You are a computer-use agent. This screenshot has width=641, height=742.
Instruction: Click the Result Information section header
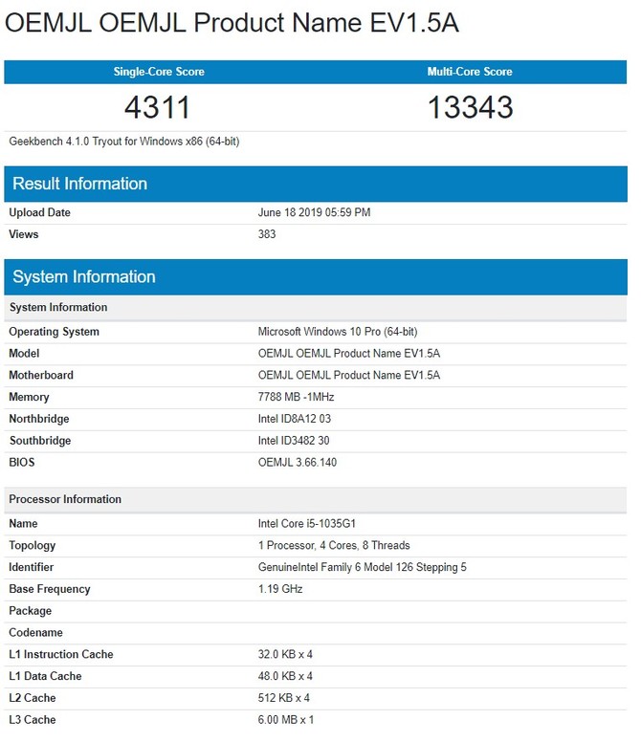click(316, 184)
